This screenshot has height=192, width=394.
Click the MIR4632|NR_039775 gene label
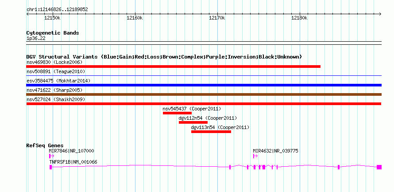pos(276,151)
